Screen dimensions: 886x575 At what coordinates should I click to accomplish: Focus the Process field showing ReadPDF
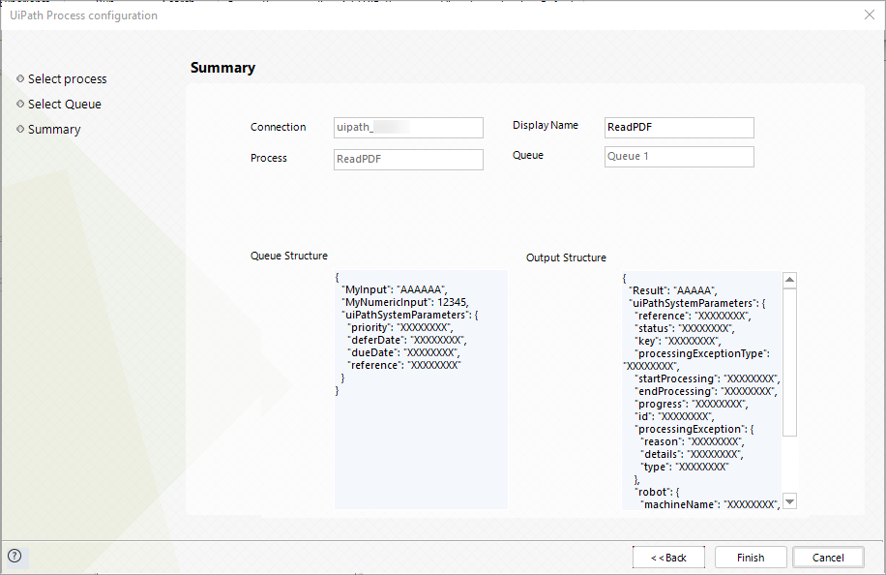click(408, 159)
